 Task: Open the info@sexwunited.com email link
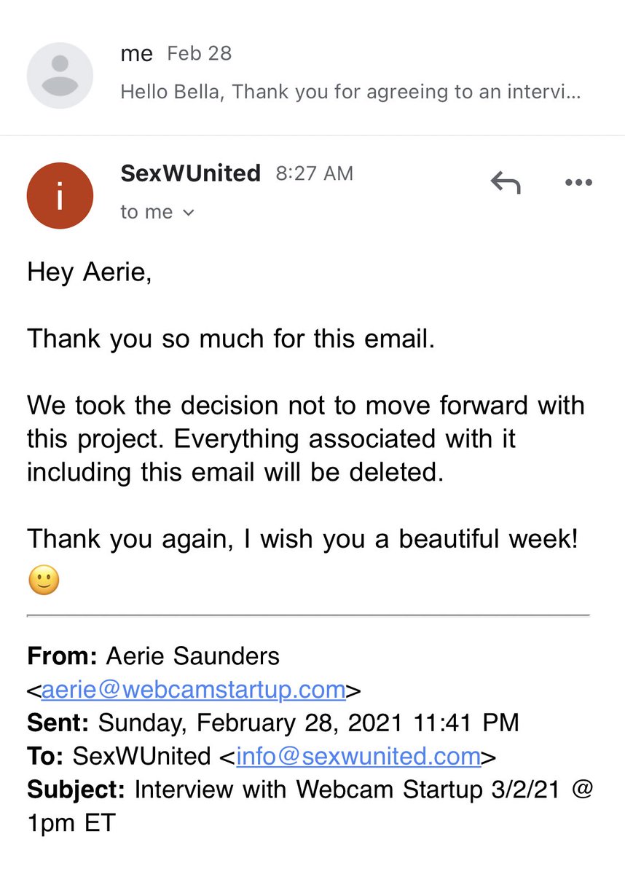[x=358, y=756]
